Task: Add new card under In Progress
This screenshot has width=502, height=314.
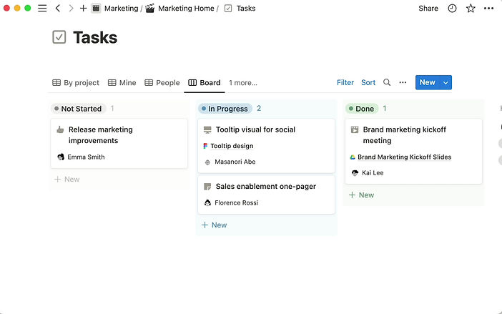Action: (x=215, y=225)
